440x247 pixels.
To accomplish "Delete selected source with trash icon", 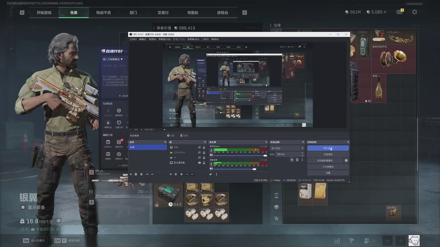I will [175, 174].
